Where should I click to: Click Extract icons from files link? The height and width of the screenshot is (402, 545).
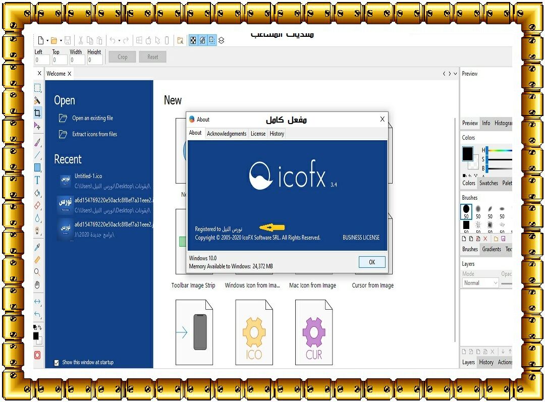click(94, 134)
